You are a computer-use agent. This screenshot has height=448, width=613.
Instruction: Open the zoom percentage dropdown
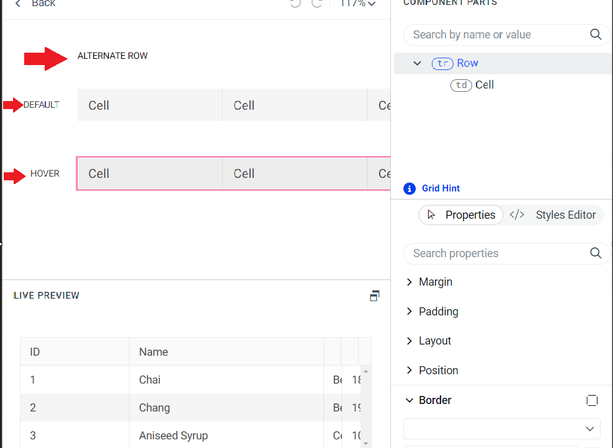pos(358,4)
